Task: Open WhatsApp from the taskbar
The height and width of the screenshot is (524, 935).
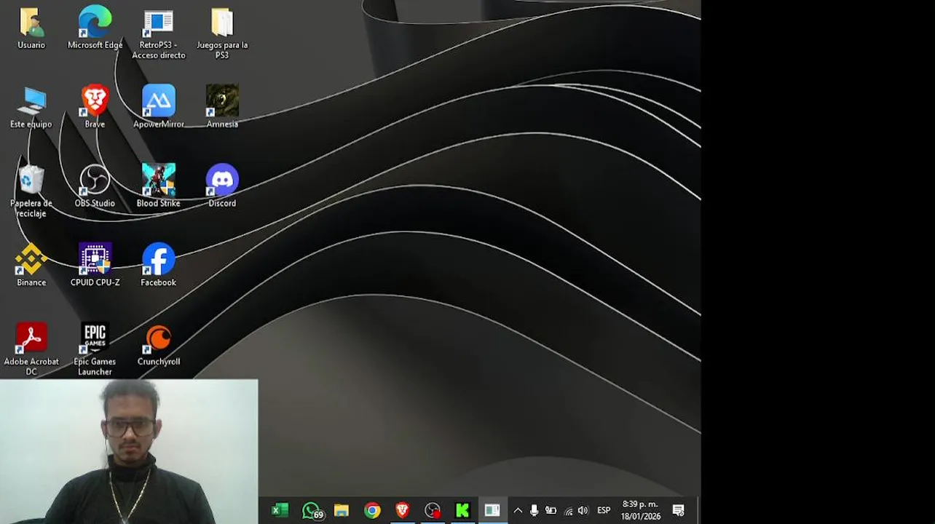Action: pyautogui.click(x=312, y=511)
